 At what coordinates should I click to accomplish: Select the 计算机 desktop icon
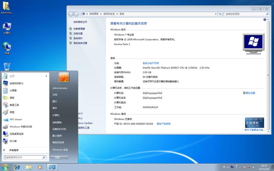tap(7, 28)
